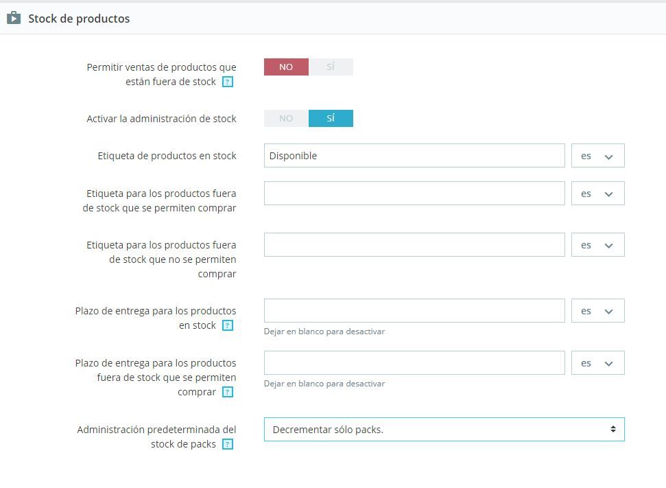Open the 'Decrementar sólo packs.' select box
666x488 pixels.
(444, 430)
